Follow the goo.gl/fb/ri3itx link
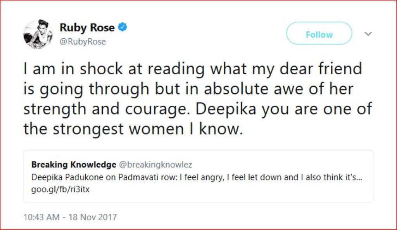397x230 pixels. [x=60, y=190]
